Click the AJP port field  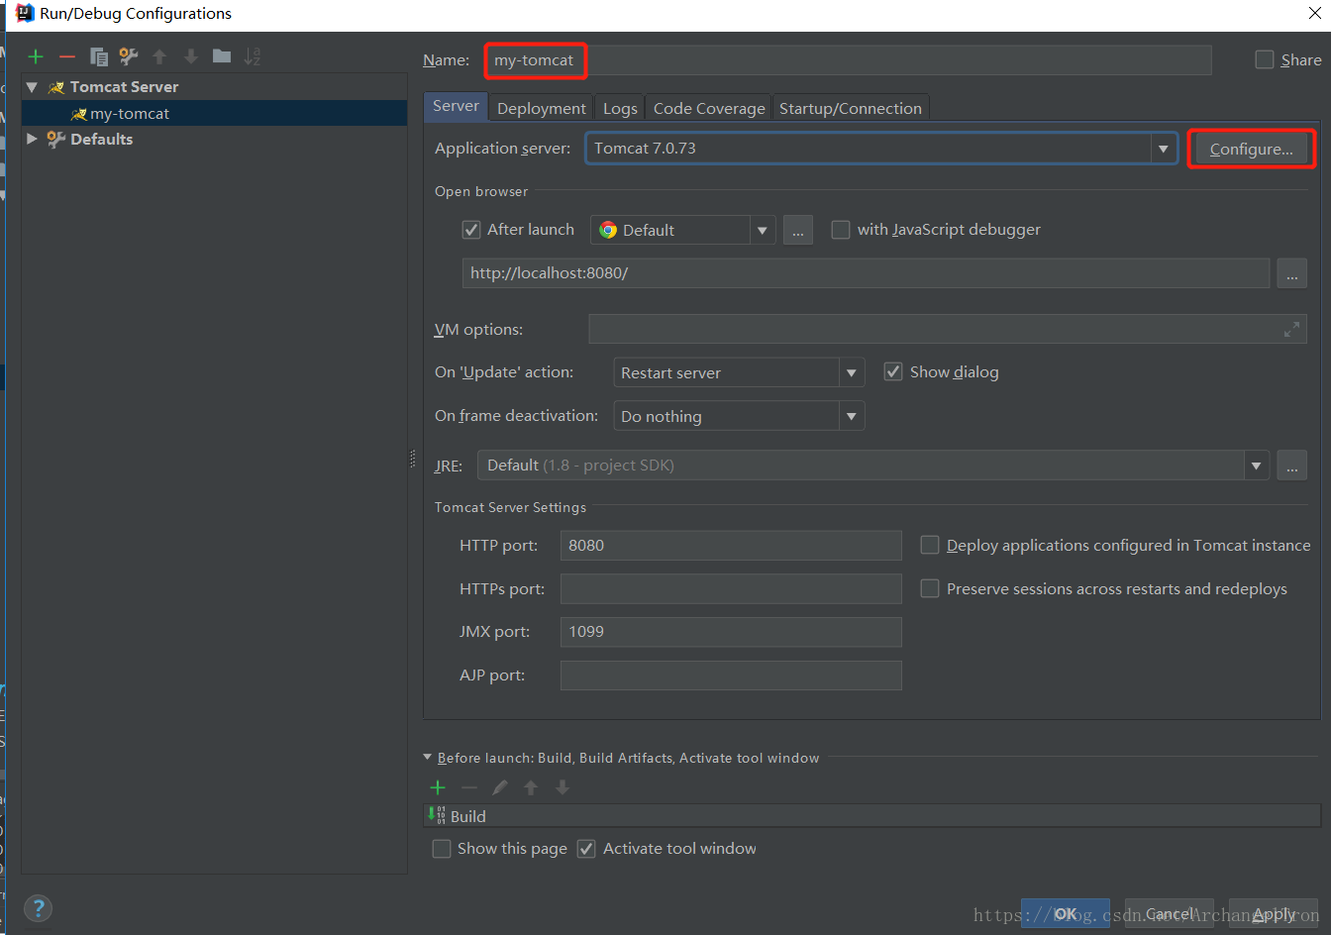(731, 675)
